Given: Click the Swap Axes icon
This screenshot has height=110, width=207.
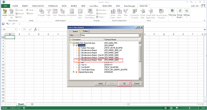Looking at the screenshot, I should [x=80, y=14].
